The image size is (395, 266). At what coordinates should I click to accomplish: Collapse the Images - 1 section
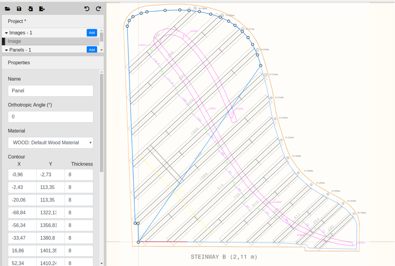pos(6,33)
